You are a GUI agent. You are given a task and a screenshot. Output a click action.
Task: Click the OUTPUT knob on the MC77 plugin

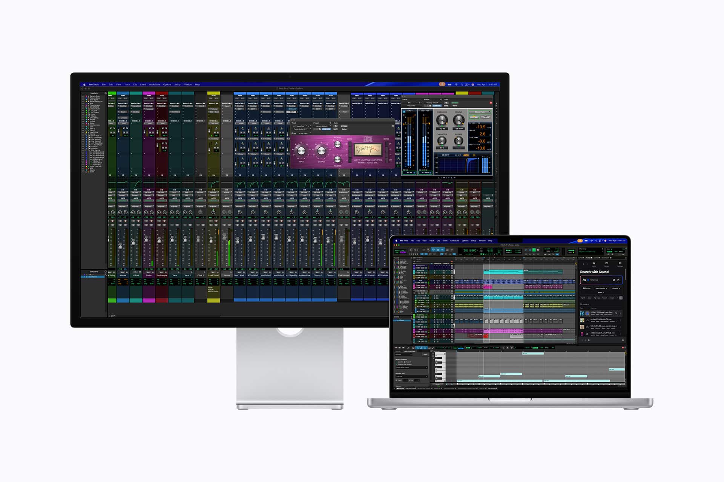(x=321, y=151)
